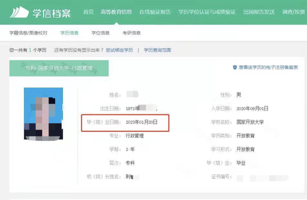This screenshot has width=307, height=200.
Task: Select the 专科-国家开放大学-行政管理 record tab
Action: tap(59, 68)
